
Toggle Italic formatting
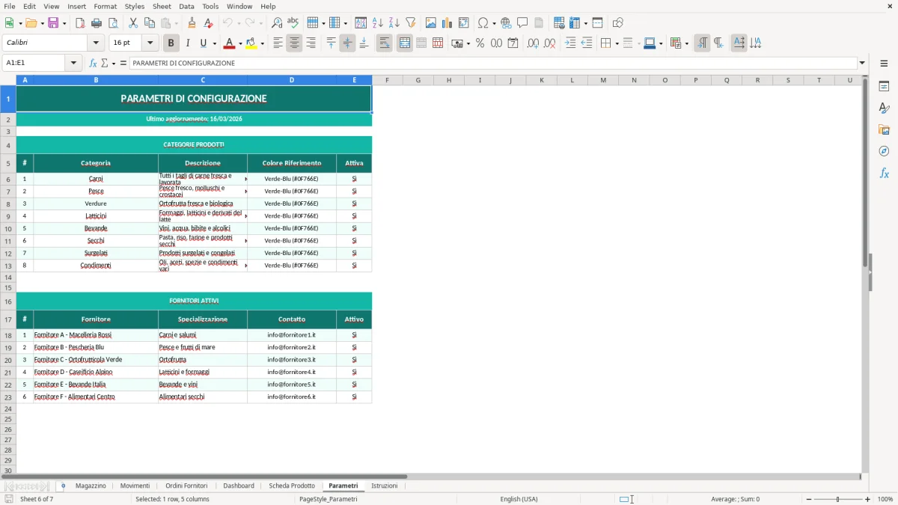[187, 43]
